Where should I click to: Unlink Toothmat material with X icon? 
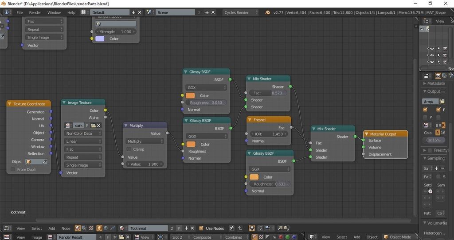(x=192, y=228)
